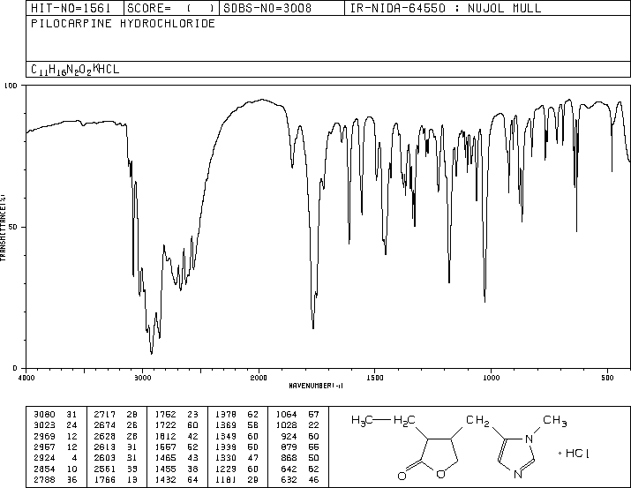The width and height of the screenshot is (631, 488).
Task: Click the 1500 wavenumber axis label
Action: coord(375,378)
